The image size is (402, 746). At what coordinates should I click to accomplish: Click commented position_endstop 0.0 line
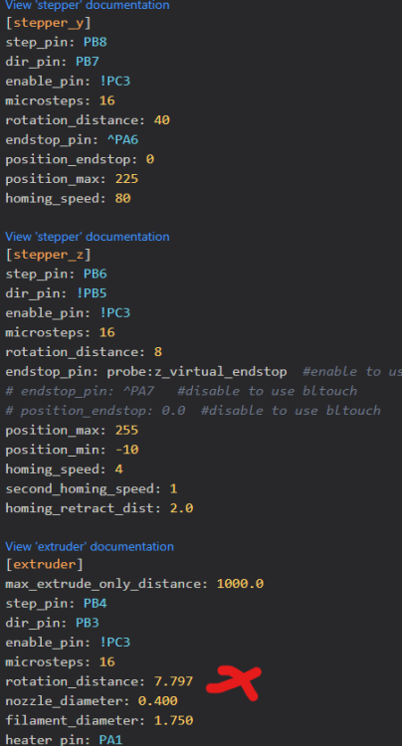click(193, 411)
